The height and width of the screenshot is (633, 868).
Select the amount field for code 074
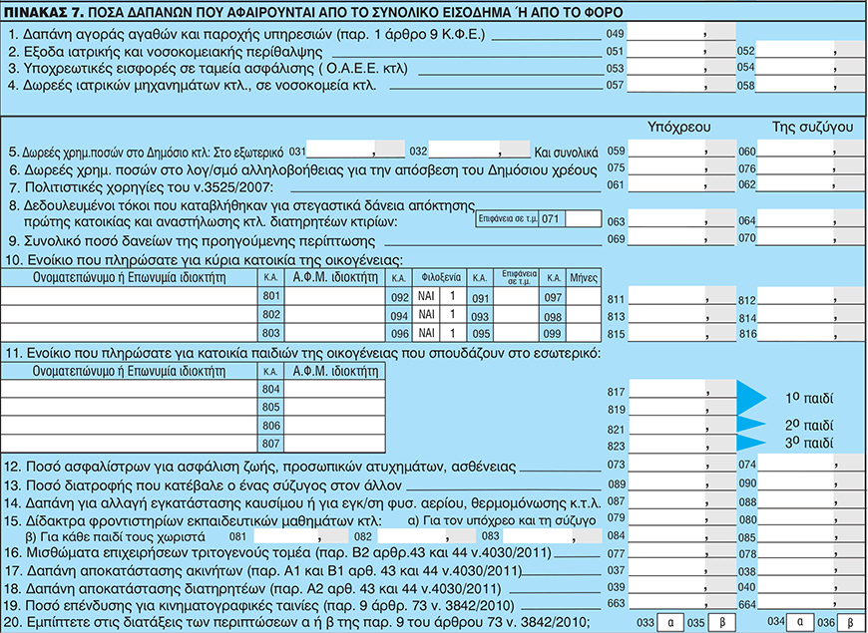[810, 464]
